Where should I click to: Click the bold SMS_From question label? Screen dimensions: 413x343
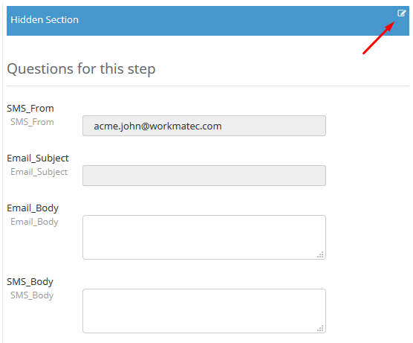30,108
